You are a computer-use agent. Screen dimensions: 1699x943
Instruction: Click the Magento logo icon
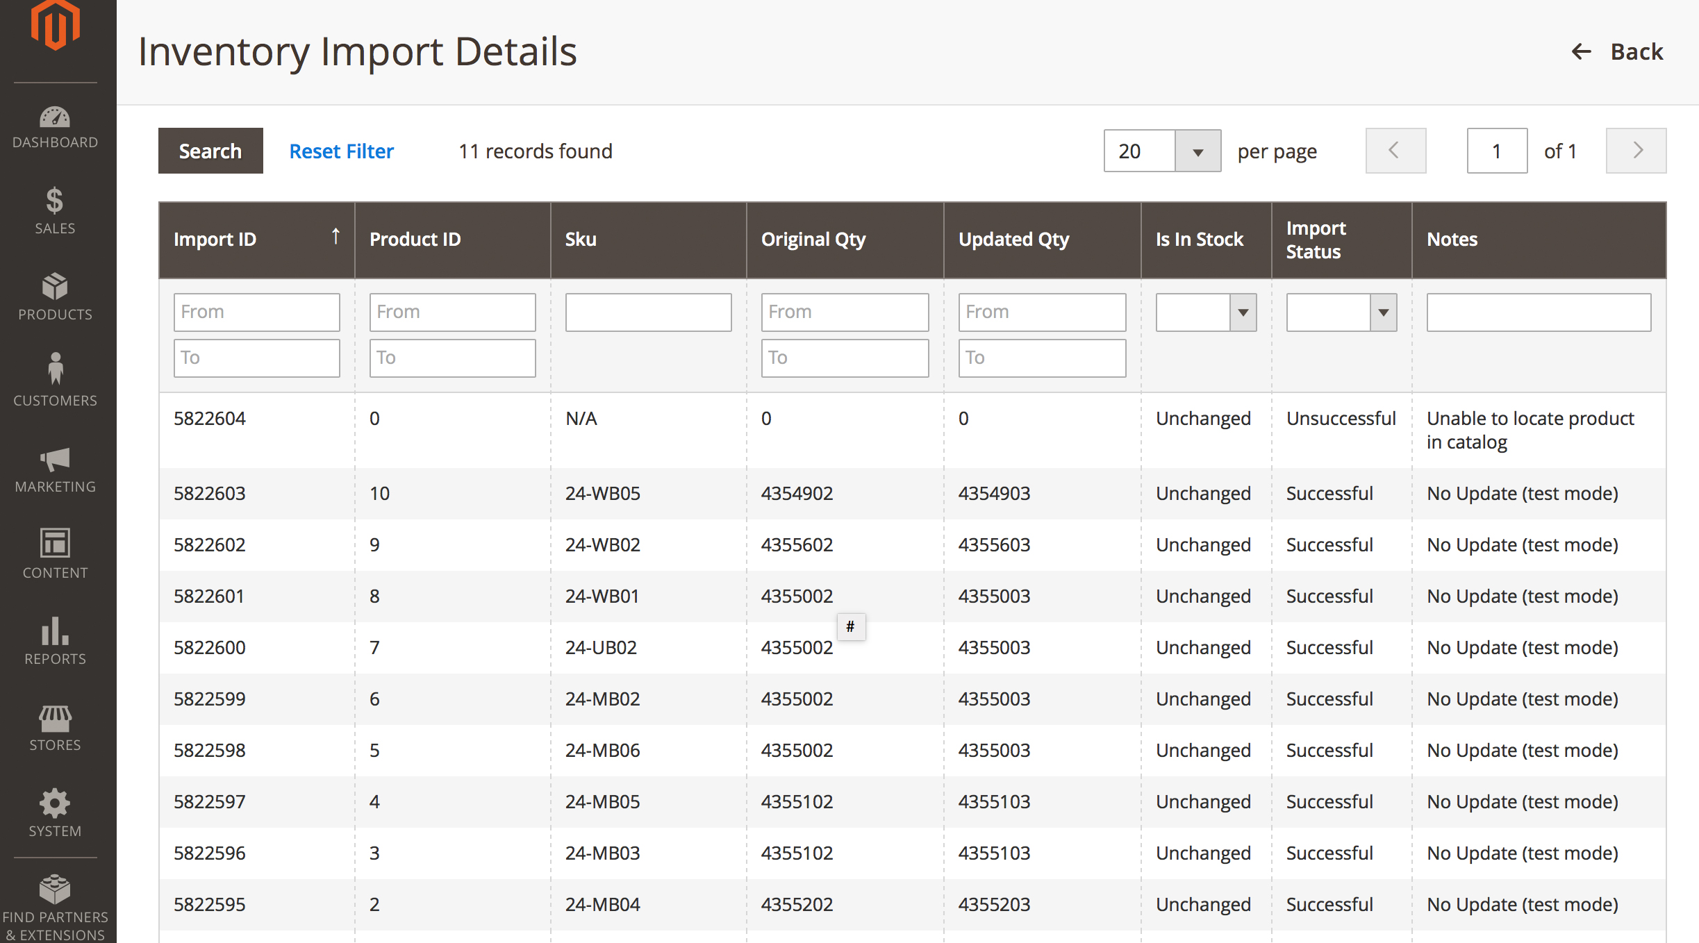click(x=55, y=26)
